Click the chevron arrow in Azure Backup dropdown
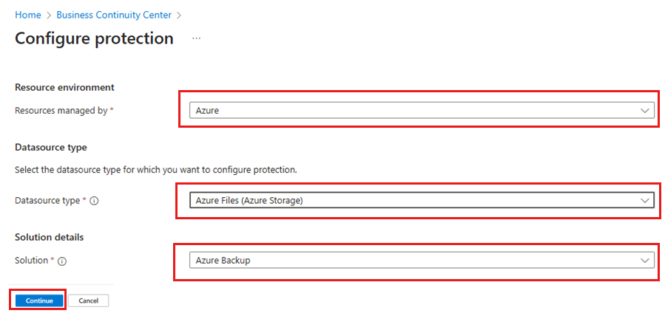 pos(644,261)
